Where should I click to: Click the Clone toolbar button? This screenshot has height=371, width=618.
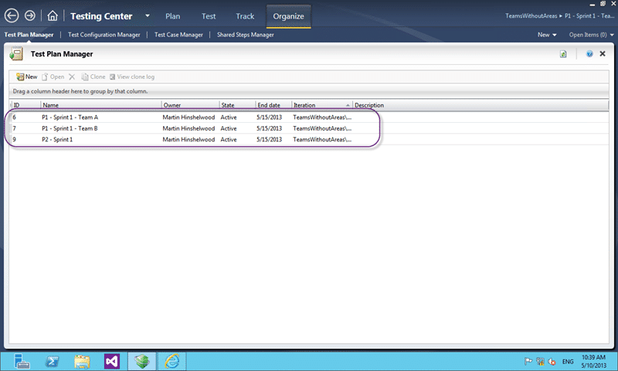point(93,77)
